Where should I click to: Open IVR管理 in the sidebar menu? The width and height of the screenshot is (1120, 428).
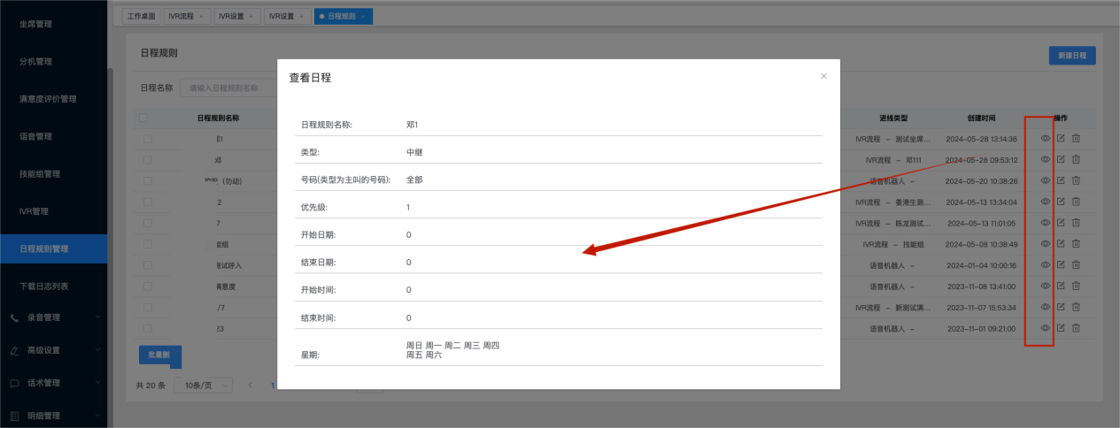pyautogui.click(x=34, y=211)
